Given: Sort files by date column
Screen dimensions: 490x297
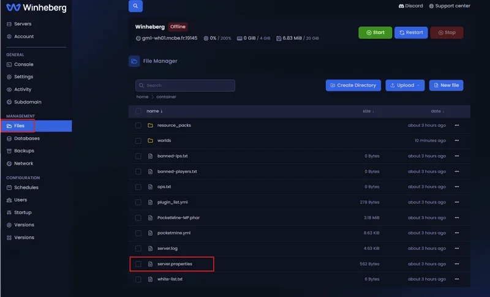Looking at the screenshot, I should click(x=437, y=111).
